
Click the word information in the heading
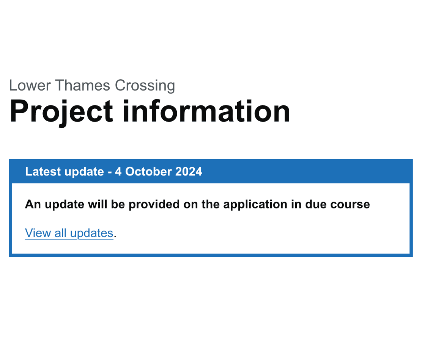(x=206, y=111)
